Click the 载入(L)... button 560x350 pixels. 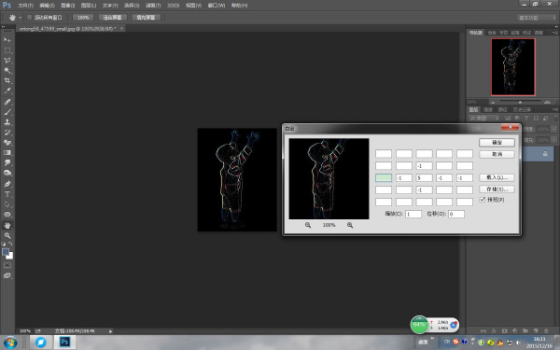(497, 177)
